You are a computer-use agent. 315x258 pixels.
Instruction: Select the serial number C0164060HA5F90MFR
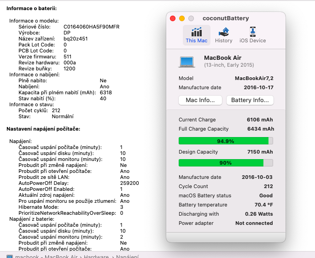pyautogui.click(x=91, y=27)
